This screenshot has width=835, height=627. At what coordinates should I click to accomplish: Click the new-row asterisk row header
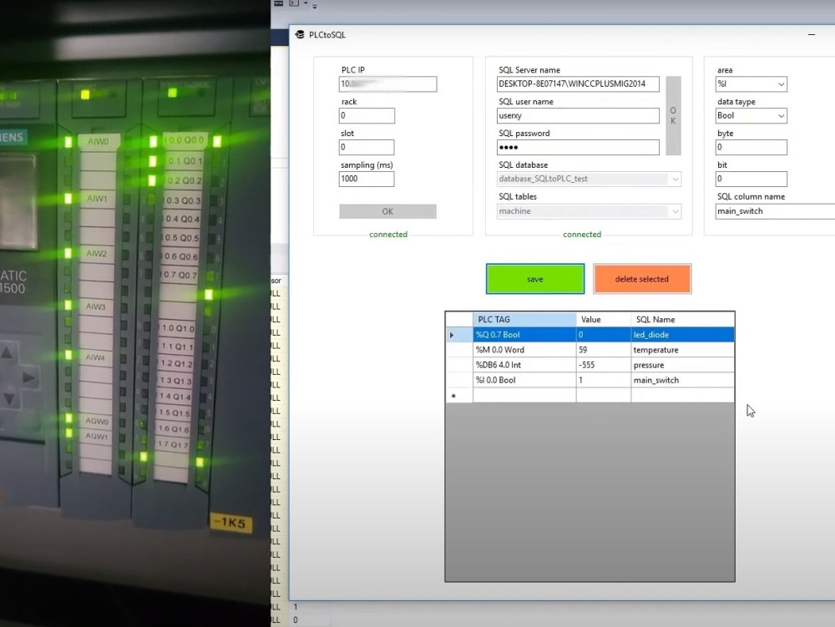click(x=459, y=396)
